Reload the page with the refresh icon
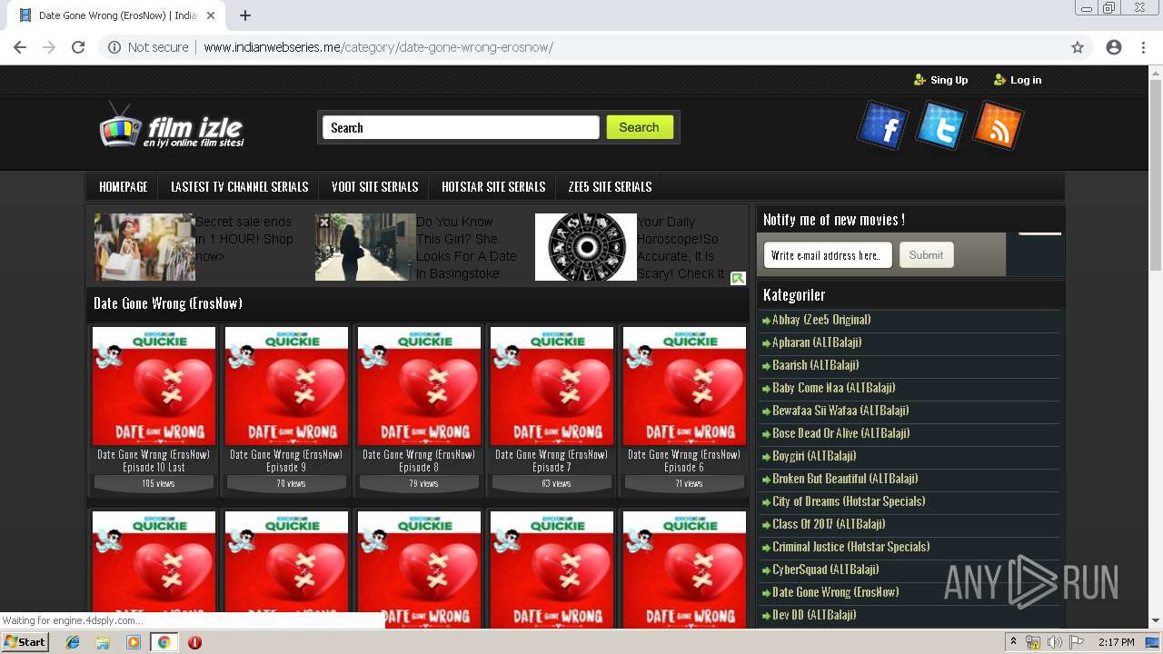Image resolution: width=1163 pixels, height=654 pixels. click(x=78, y=47)
